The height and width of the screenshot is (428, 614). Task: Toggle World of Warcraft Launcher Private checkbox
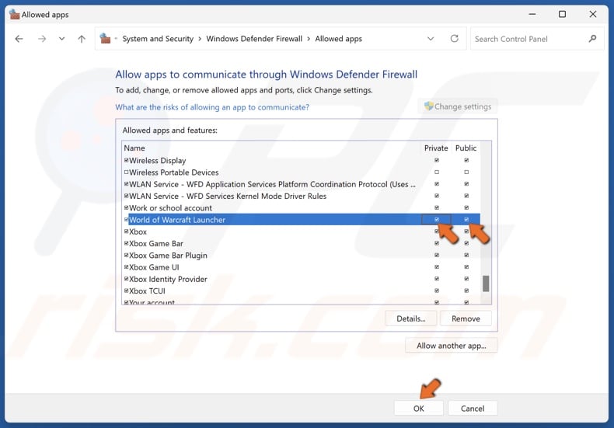(437, 220)
